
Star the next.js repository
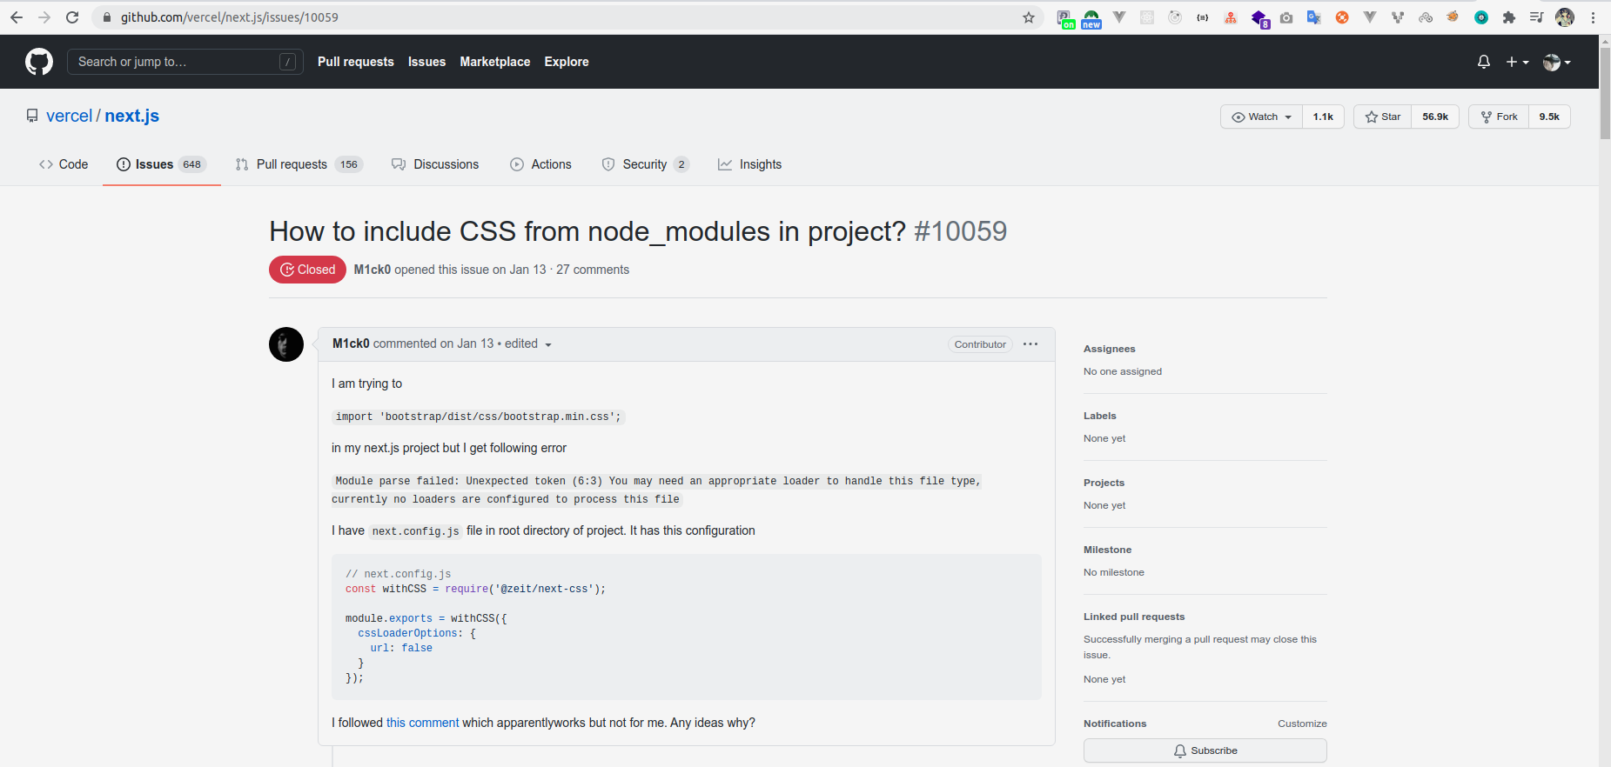[x=1383, y=117]
